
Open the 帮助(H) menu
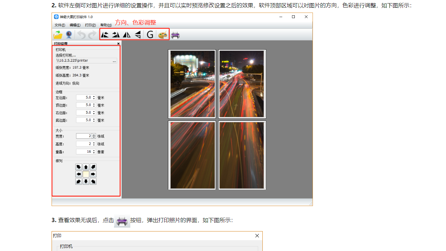(x=106, y=25)
